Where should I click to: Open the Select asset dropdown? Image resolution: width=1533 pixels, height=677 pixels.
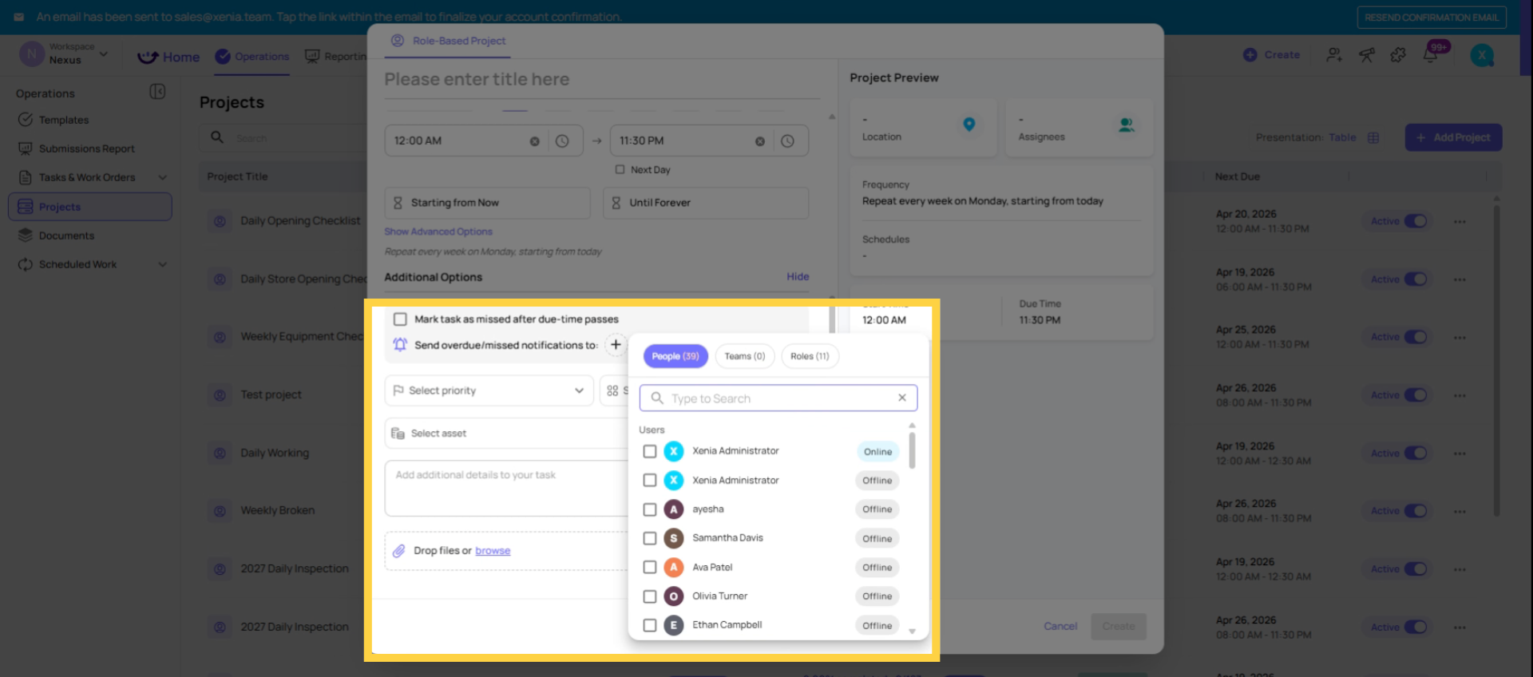(x=506, y=434)
